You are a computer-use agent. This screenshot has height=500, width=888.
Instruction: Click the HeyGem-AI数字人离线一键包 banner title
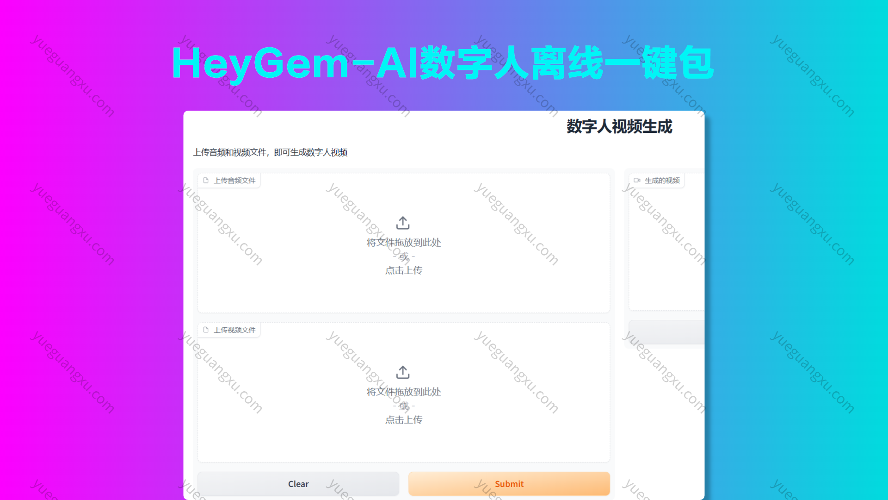(442, 63)
